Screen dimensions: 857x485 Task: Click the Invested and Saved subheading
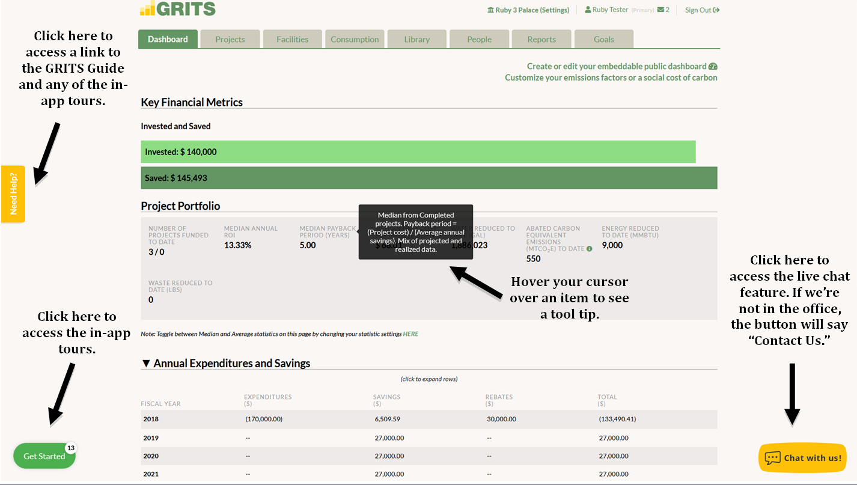175,126
